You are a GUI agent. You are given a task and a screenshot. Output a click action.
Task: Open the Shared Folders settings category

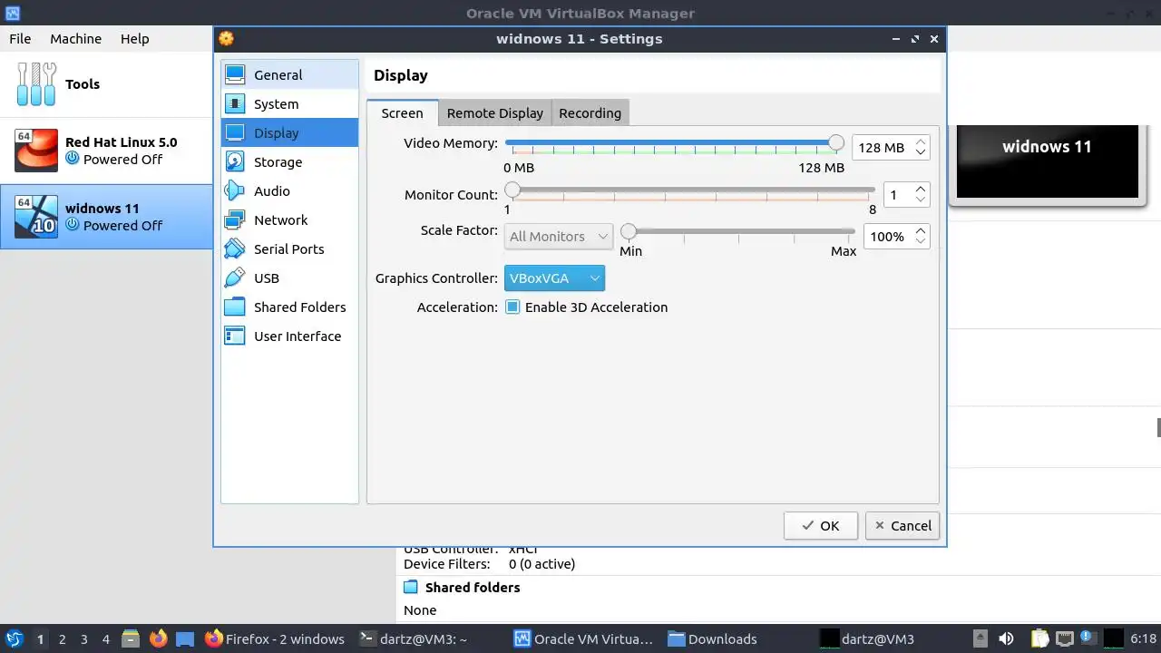289,307
